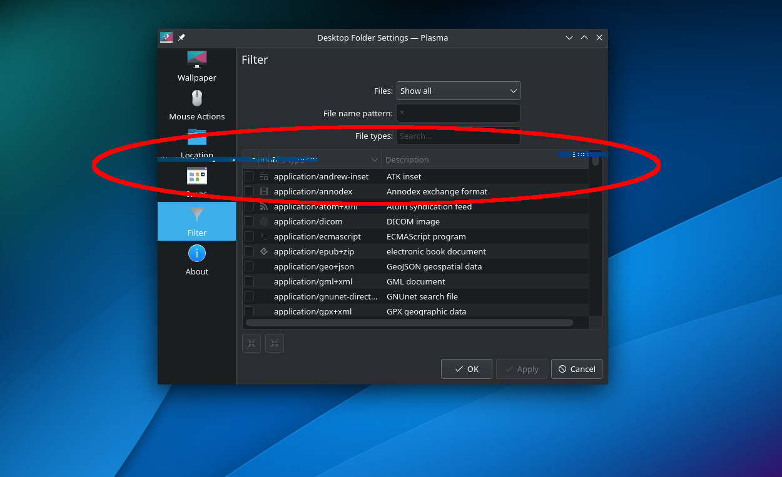
Task: Click 'GeoJSON geospatial data' description
Action: tap(434, 266)
